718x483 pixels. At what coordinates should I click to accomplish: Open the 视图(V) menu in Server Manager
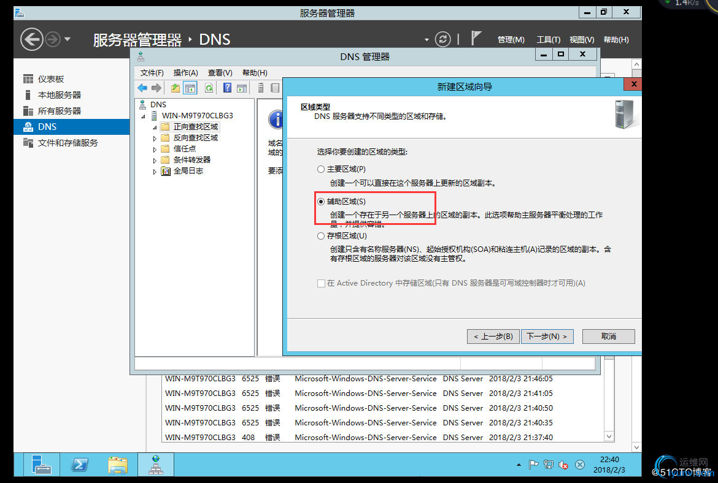click(582, 40)
